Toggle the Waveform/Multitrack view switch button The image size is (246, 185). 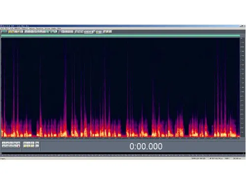point(4,32)
